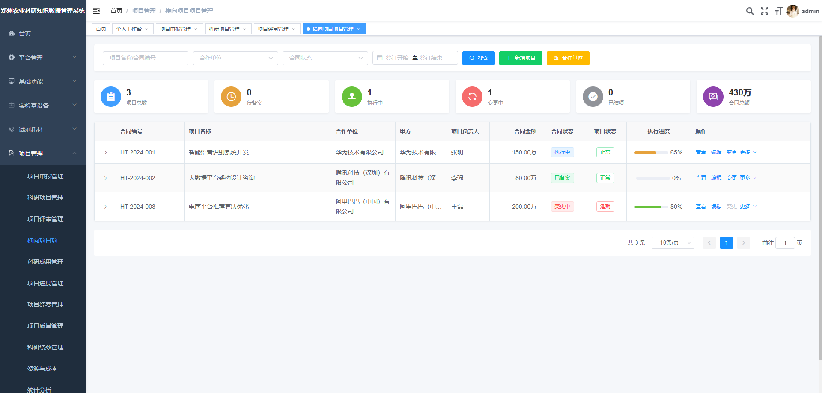The width and height of the screenshot is (822, 393).
Task: Click the 前往 page number input field
Action: point(785,242)
